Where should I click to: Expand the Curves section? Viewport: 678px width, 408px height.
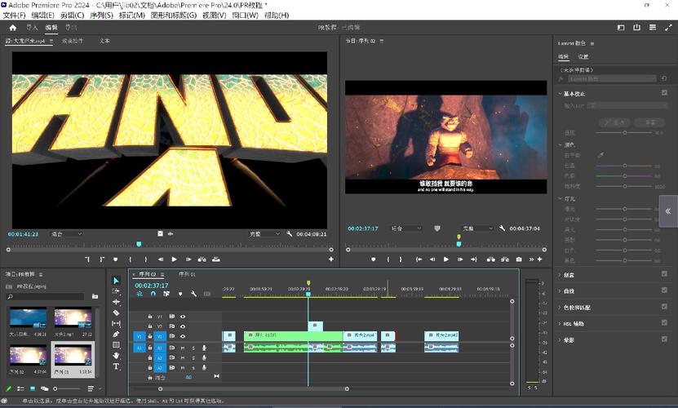560,291
